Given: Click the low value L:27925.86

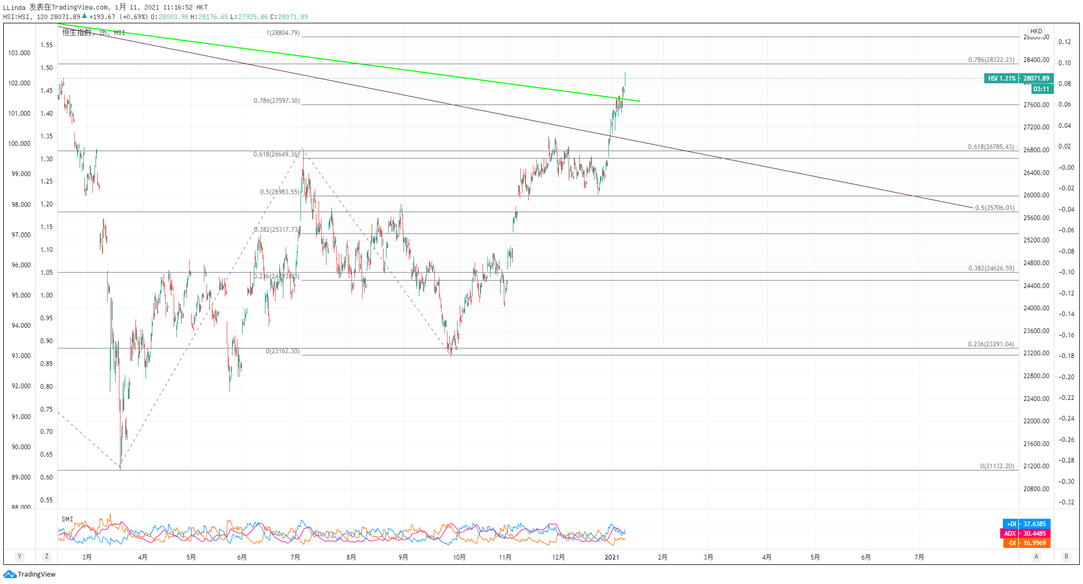Looking at the screenshot, I should click(250, 17).
